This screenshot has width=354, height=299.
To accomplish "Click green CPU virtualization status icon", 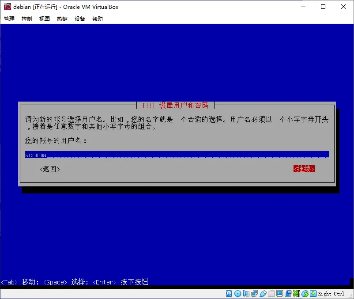I will tap(297, 294).
